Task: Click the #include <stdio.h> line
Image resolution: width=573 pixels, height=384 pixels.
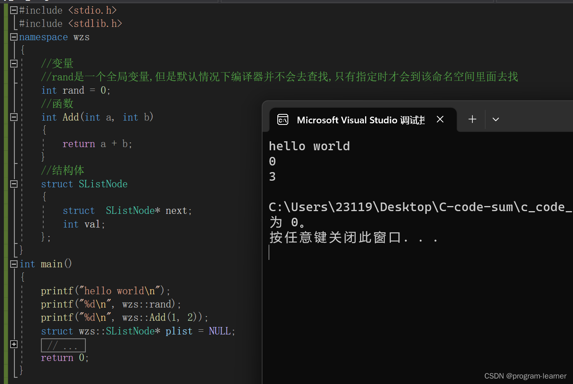Action: click(x=68, y=11)
